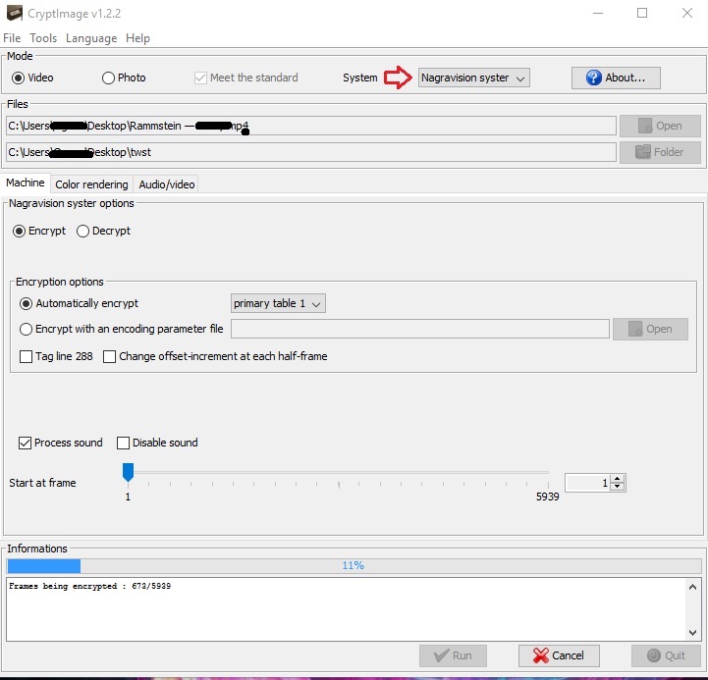Select the Photo mode radio button
Image resolution: width=708 pixels, height=680 pixels.
tap(108, 78)
